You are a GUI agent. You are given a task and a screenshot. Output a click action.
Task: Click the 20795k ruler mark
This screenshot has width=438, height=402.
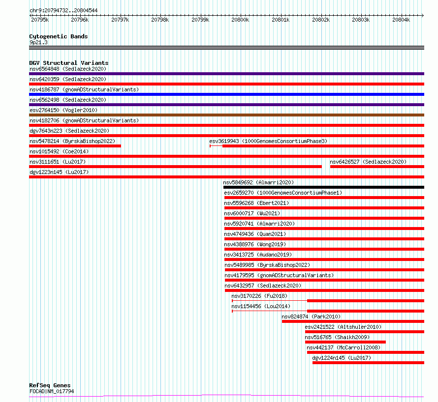point(40,20)
